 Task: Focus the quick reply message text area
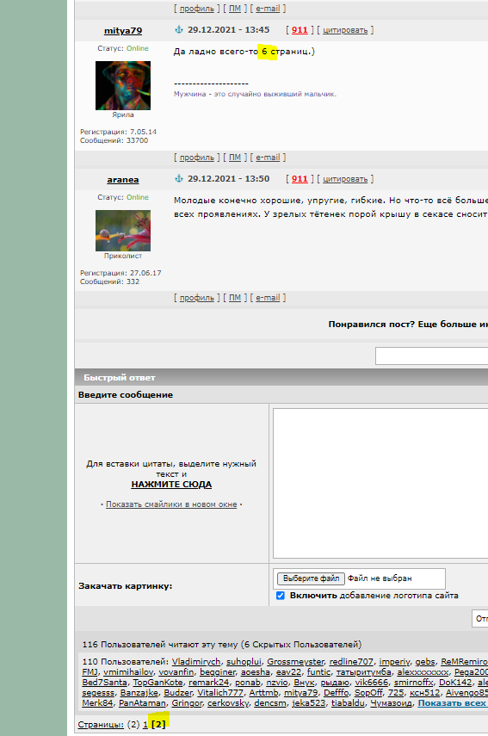coord(380,483)
